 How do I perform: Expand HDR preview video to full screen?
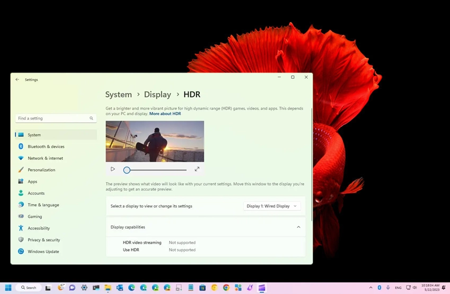click(x=197, y=169)
